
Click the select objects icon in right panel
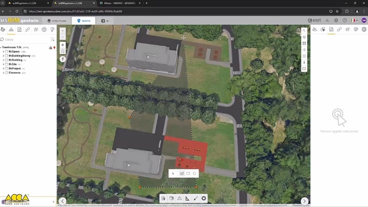[x=323, y=30]
